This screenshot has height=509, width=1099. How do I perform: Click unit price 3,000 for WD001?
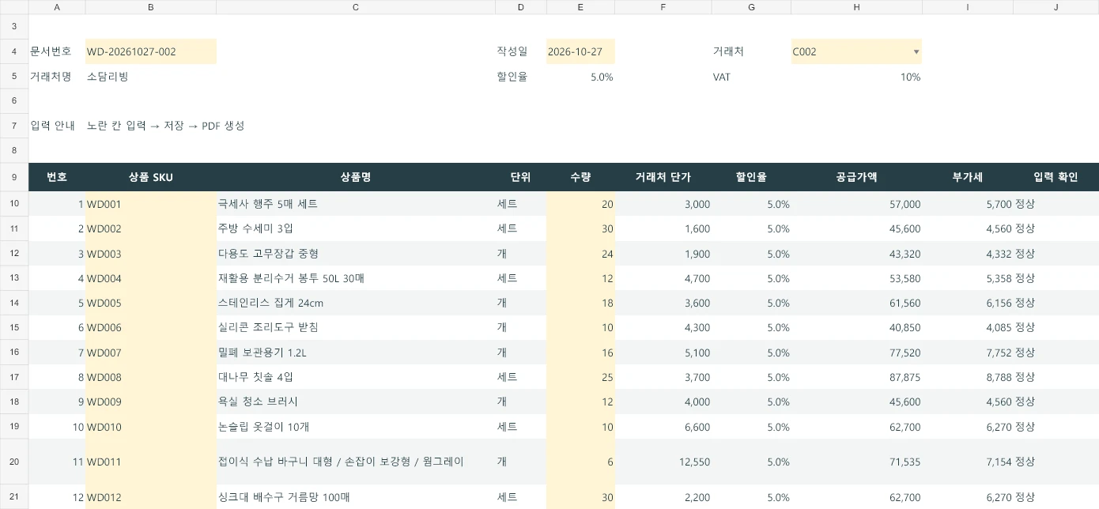coord(697,204)
